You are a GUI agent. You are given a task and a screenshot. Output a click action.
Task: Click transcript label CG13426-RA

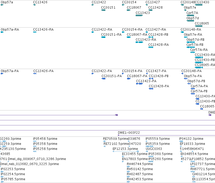coord(43,30)
